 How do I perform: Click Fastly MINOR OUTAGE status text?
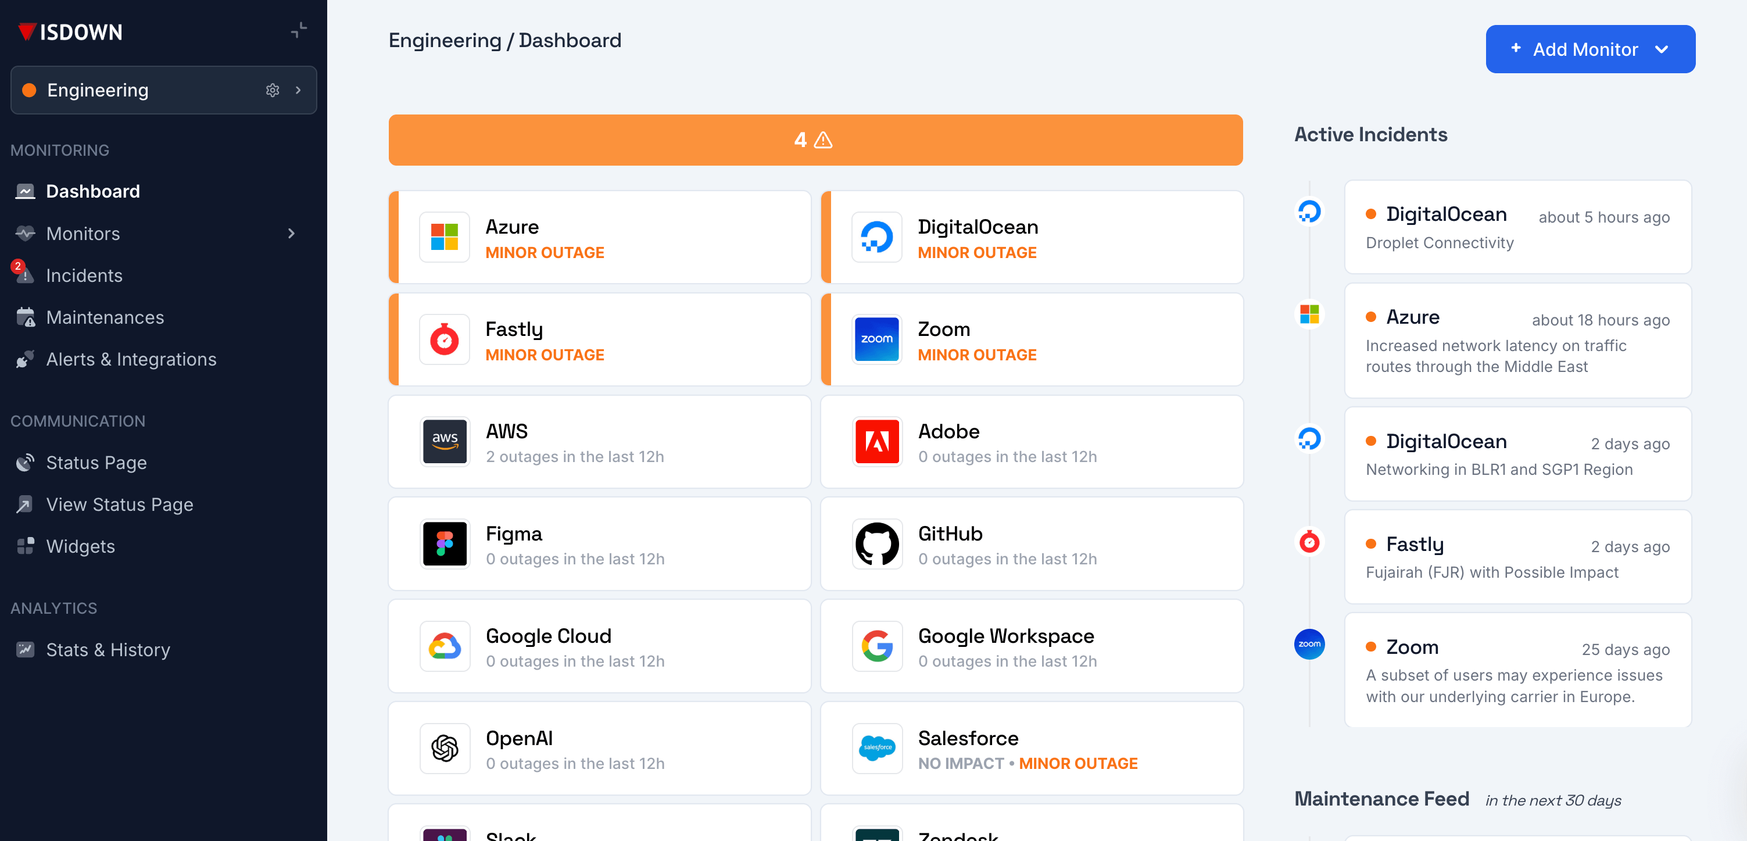click(x=545, y=355)
